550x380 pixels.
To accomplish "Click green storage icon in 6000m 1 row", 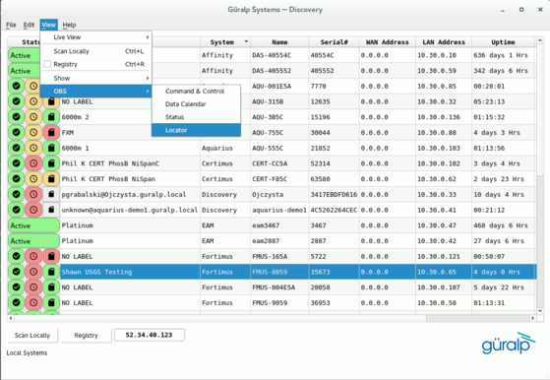I will tap(51, 148).
